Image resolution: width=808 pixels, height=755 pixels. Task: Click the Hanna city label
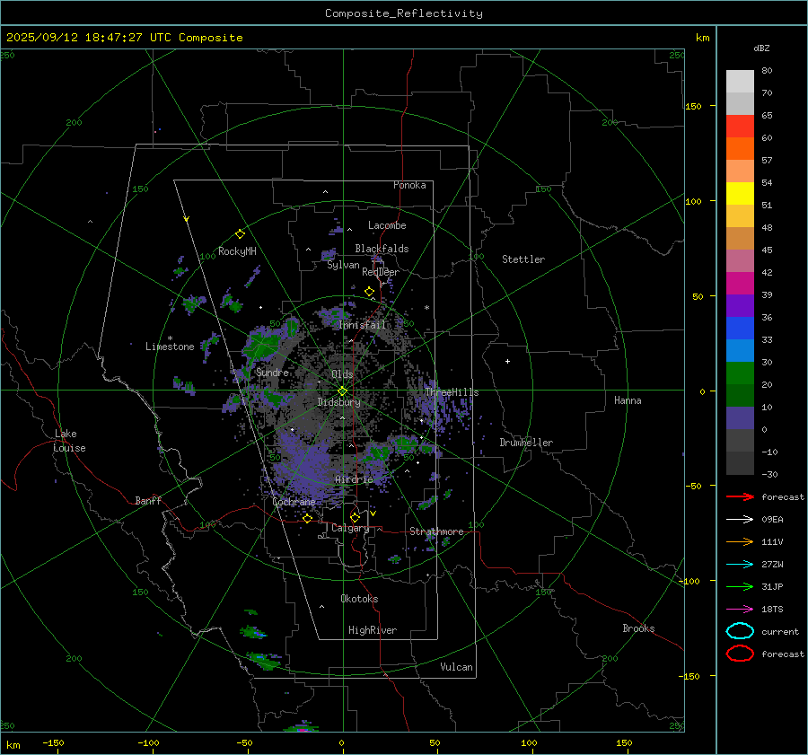click(628, 400)
